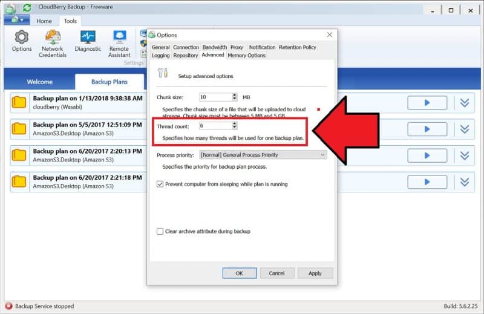Open the Bandwidth tab in Options
The image size is (484, 314).
[215, 47]
